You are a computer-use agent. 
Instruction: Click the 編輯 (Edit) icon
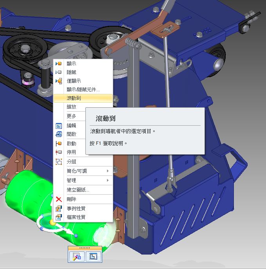pos(59,126)
